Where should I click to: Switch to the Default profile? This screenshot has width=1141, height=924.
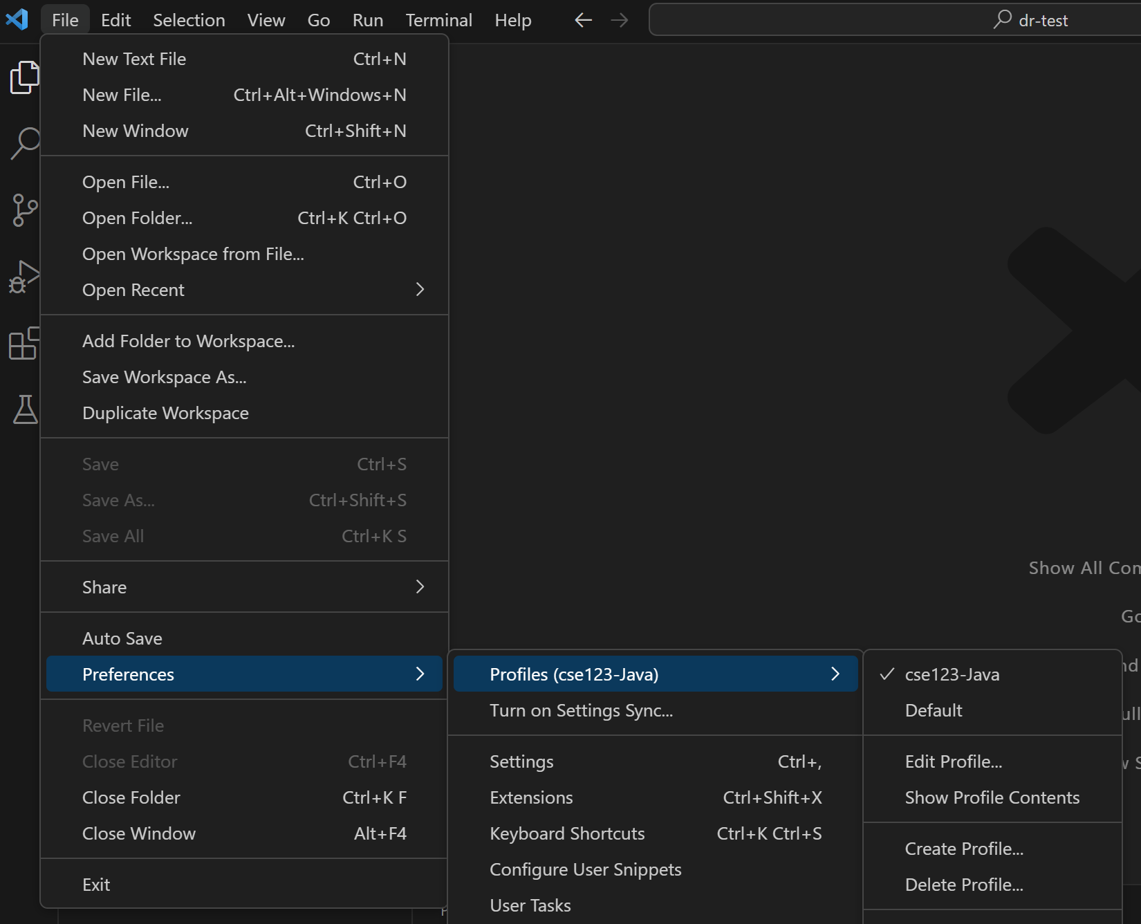pos(933,710)
